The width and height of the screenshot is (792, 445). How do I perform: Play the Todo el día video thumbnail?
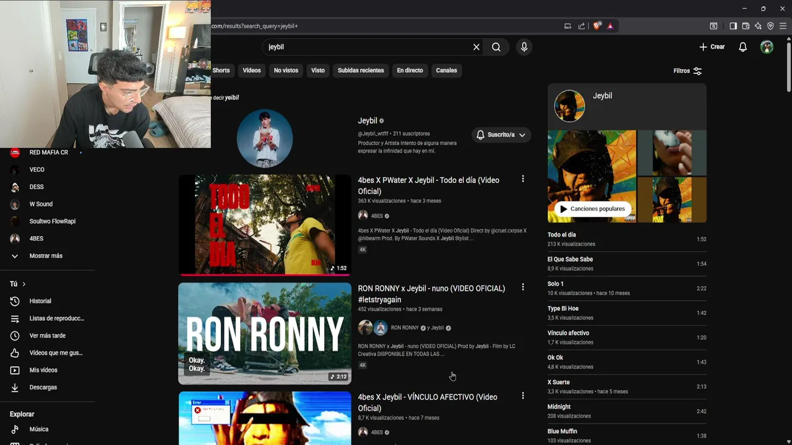pyautogui.click(x=265, y=224)
